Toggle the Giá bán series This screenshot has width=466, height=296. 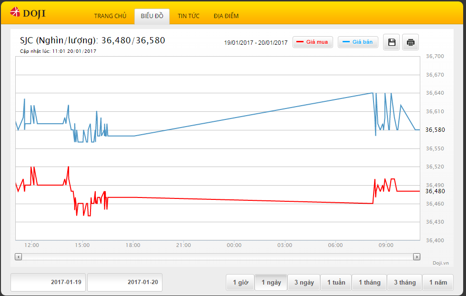[x=358, y=42]
